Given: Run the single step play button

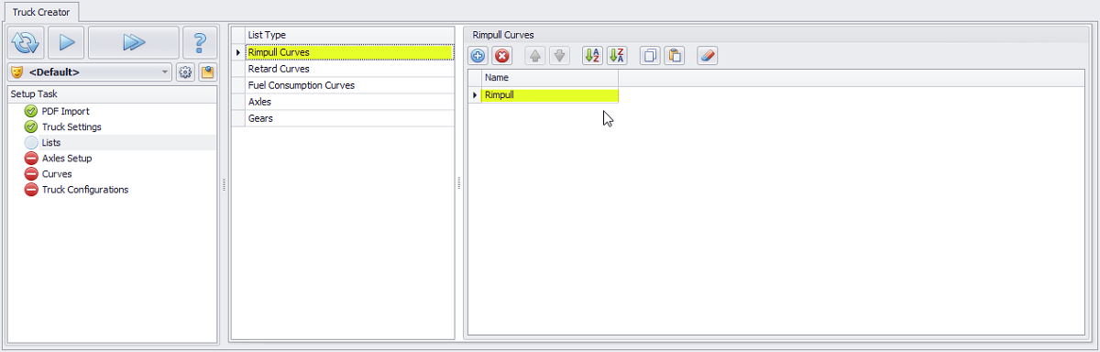Looking at the screenshot, I should click(x=65, y=42).
